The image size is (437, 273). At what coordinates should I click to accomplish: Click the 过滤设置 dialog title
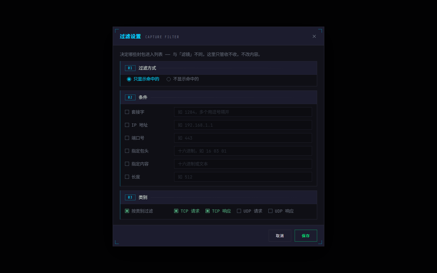point(130,37)
